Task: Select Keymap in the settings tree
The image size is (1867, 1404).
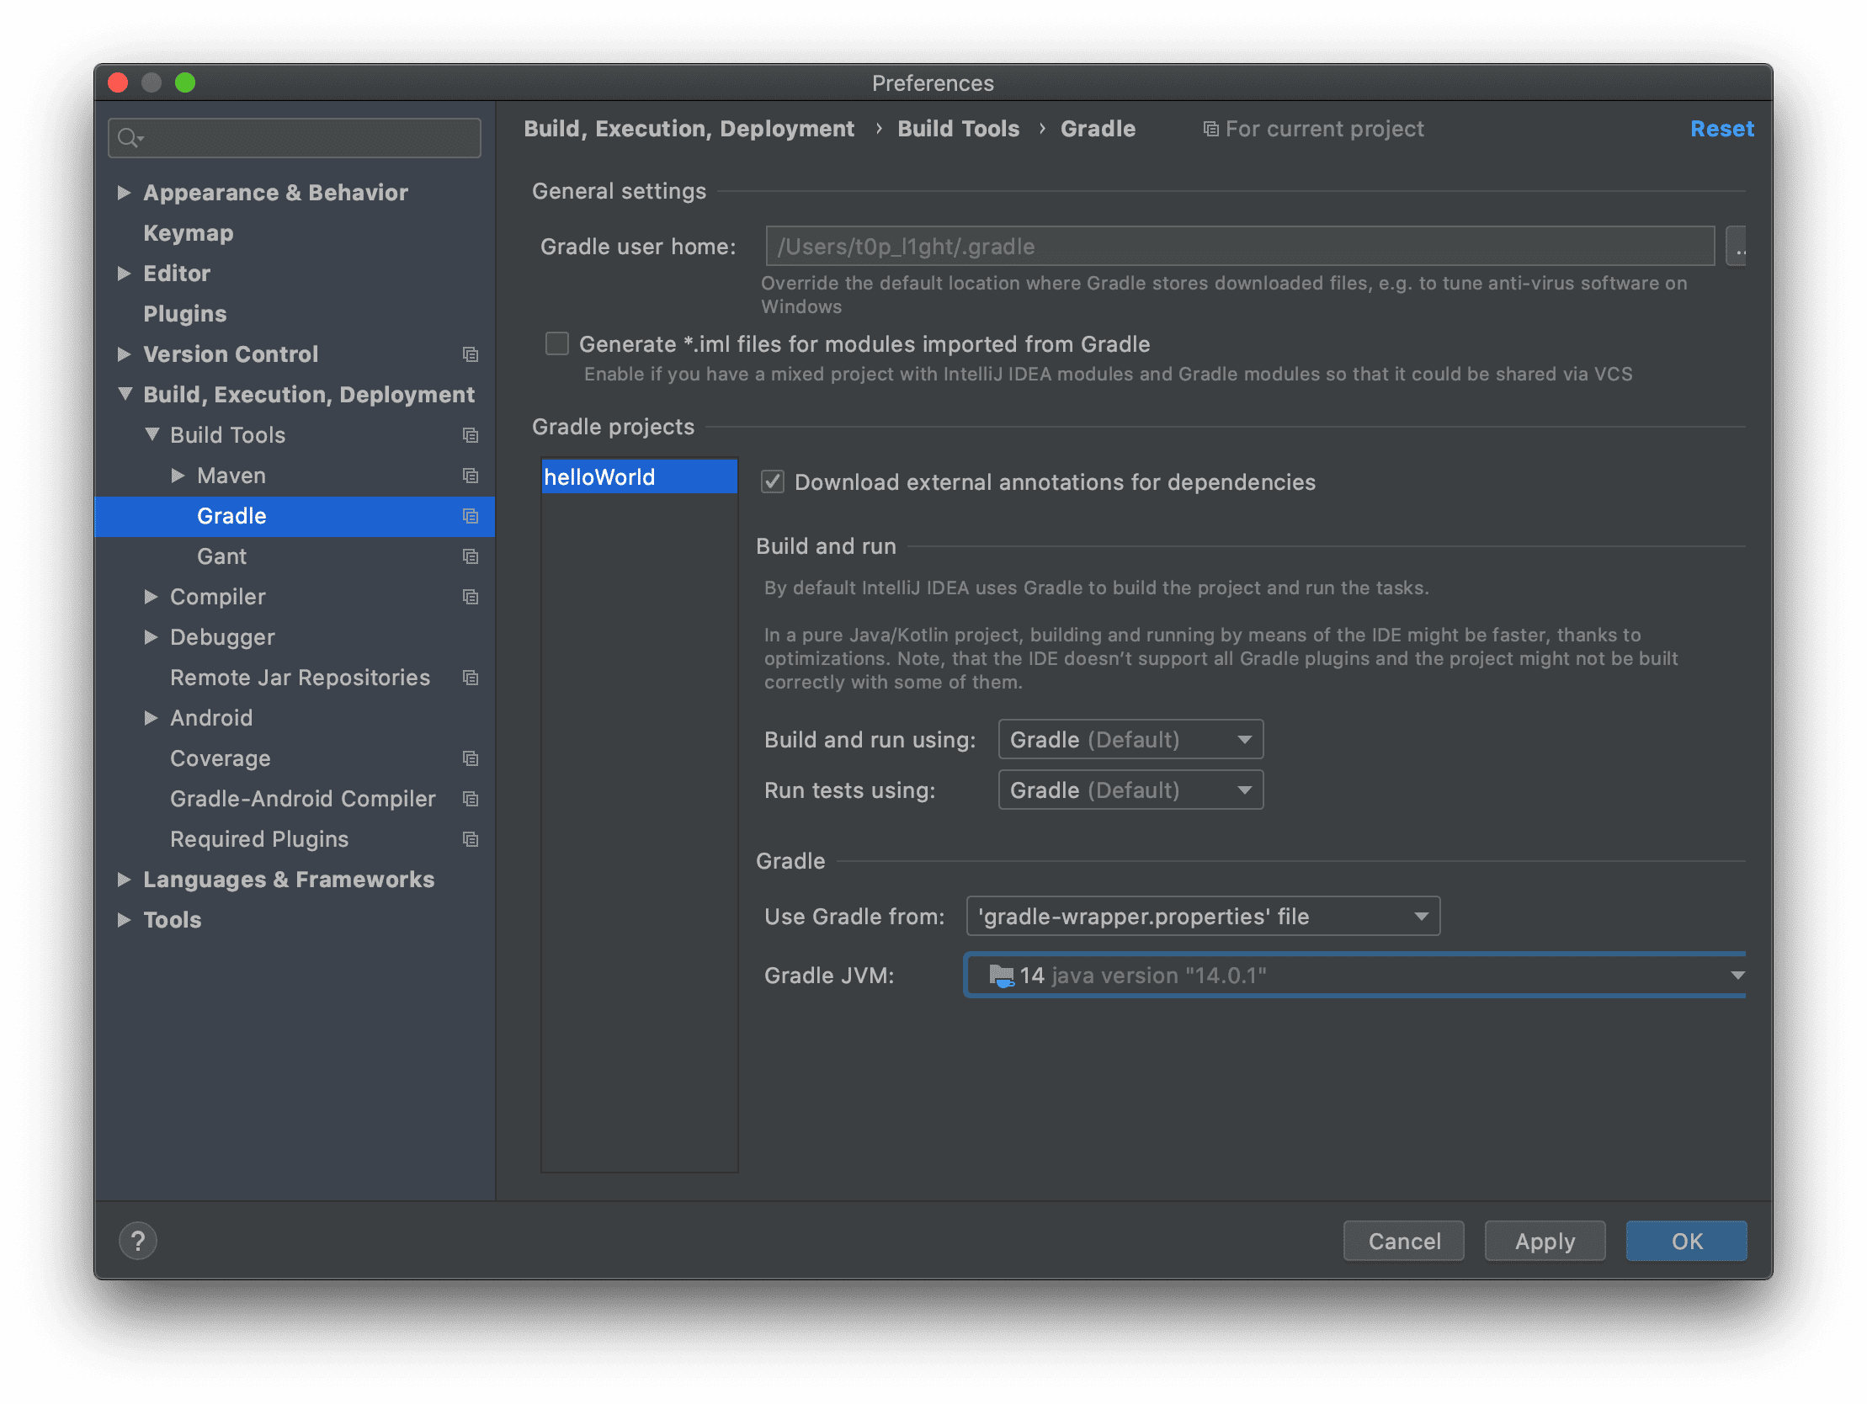Action: (x=189, y=233)
